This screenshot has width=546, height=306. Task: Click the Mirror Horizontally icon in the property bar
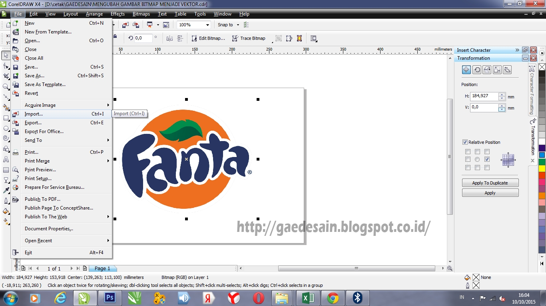(170, 38)
